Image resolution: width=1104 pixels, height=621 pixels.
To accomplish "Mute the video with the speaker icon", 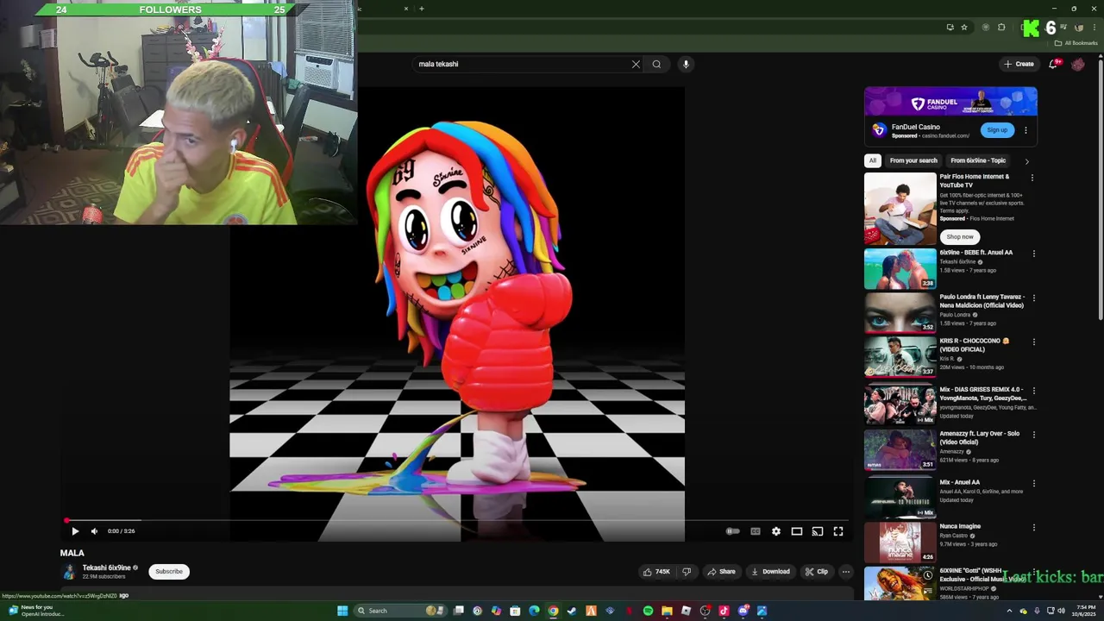I will (x=94, y=531).
